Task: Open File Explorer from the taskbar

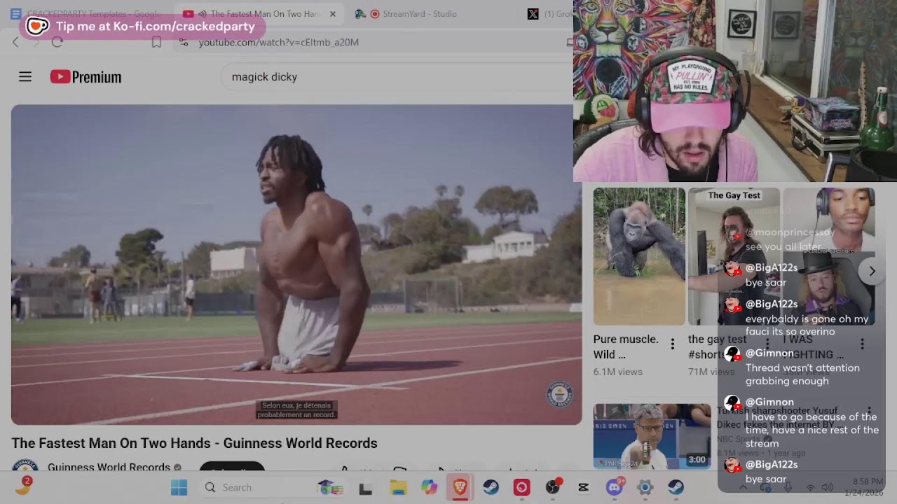Action: pyautogui.click(x=398, y=487)
